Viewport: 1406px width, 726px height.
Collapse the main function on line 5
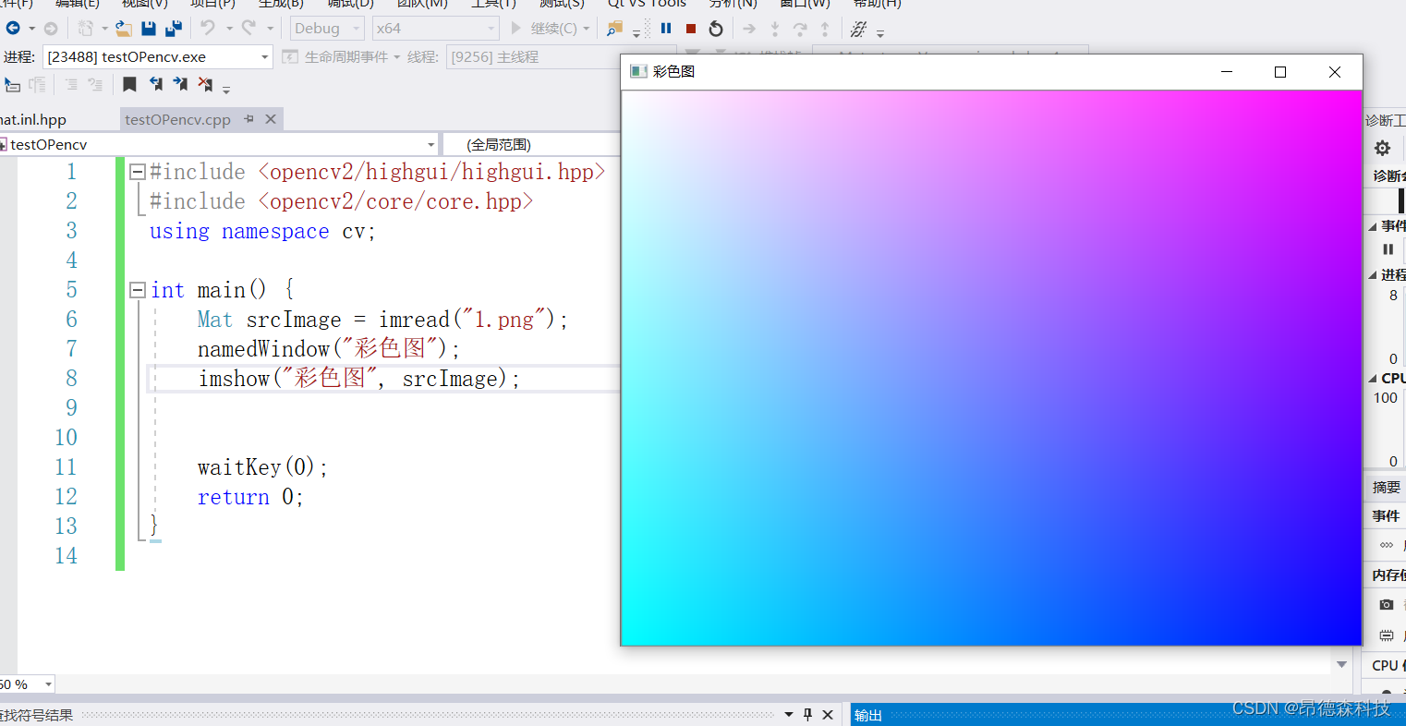138,290
